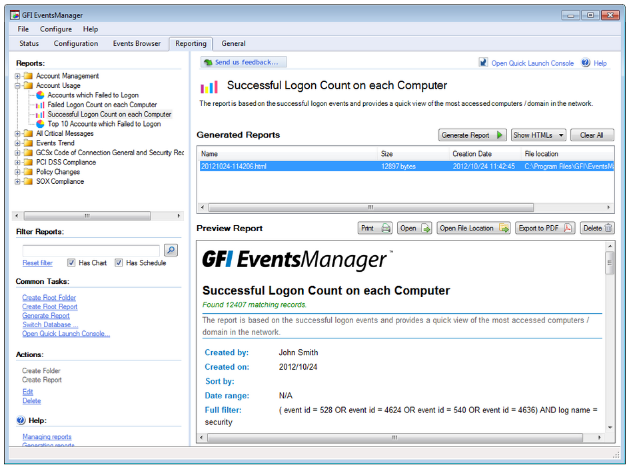Switch to the General tab

coord(233,43)
